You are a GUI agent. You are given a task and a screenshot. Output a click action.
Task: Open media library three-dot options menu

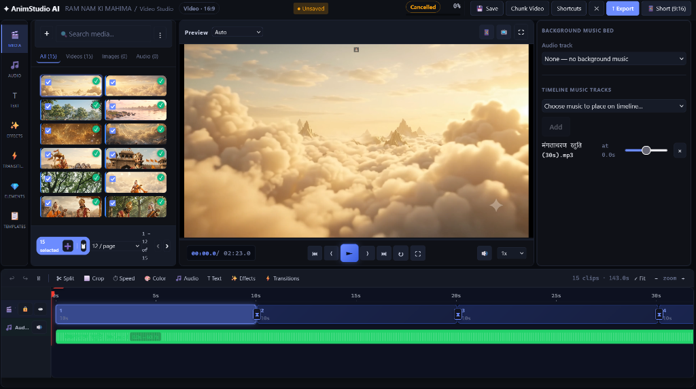[x=160, y=35]
